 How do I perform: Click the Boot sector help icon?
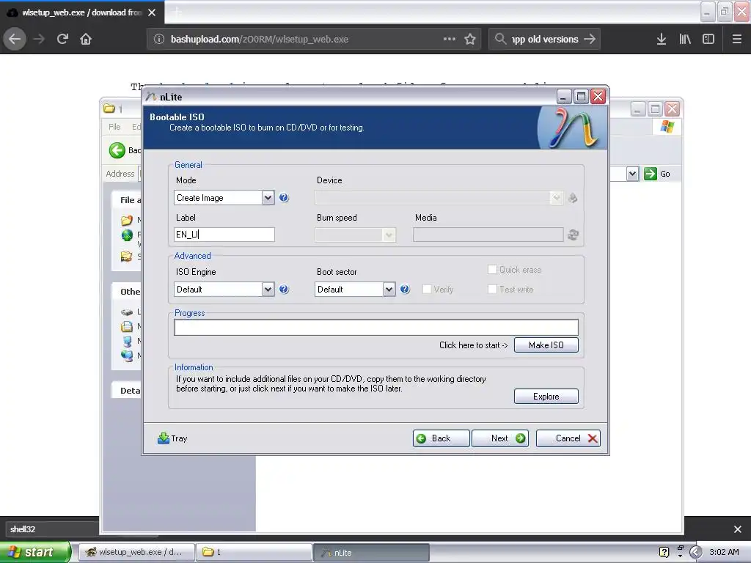click(x=405, y=289)
